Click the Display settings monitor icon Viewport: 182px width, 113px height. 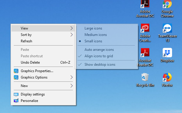click(16, 95)
